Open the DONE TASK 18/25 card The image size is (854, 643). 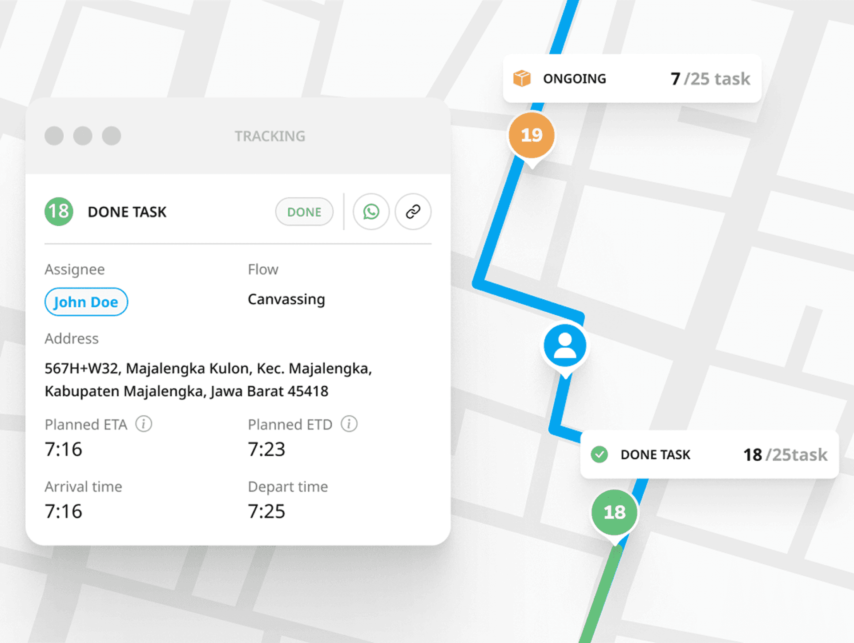709,454
